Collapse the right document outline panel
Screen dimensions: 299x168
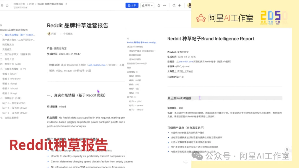point(128,39)
